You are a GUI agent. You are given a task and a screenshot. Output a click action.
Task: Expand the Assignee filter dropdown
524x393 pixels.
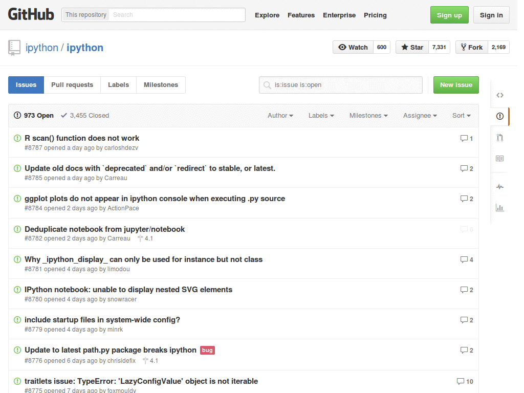[x=420, y=115]
